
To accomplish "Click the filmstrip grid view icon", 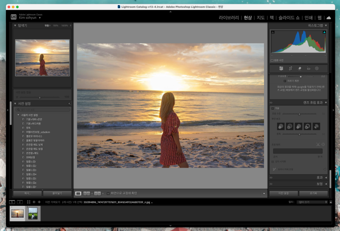I will pos(28,202).
